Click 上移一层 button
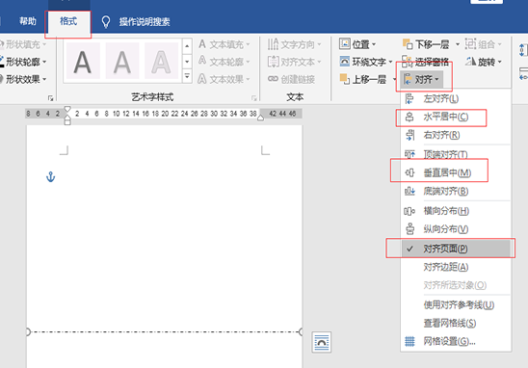528x368 pixels. pos(363,79)
